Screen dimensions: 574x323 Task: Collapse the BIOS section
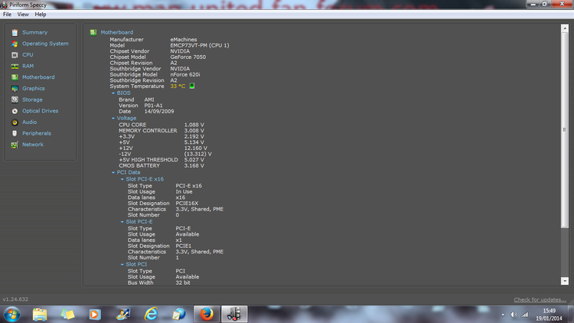[x=113, y=93]
